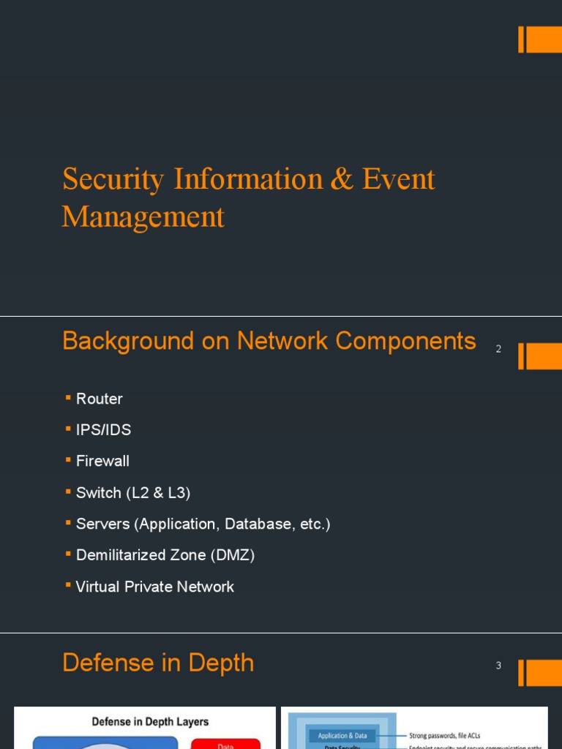Select the Demilitarized Zone (DMZ) bullet
This screenshot has width=562, height=749.
165,555
